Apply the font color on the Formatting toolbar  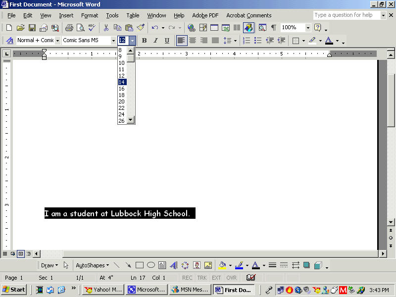click(x=329, y=41)
